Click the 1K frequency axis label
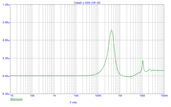 (54, 96)
